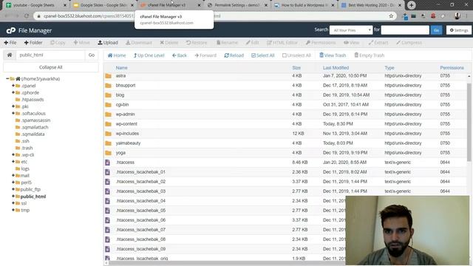
Task: Sort file list by Size column
Action: [x=296, y=68]
